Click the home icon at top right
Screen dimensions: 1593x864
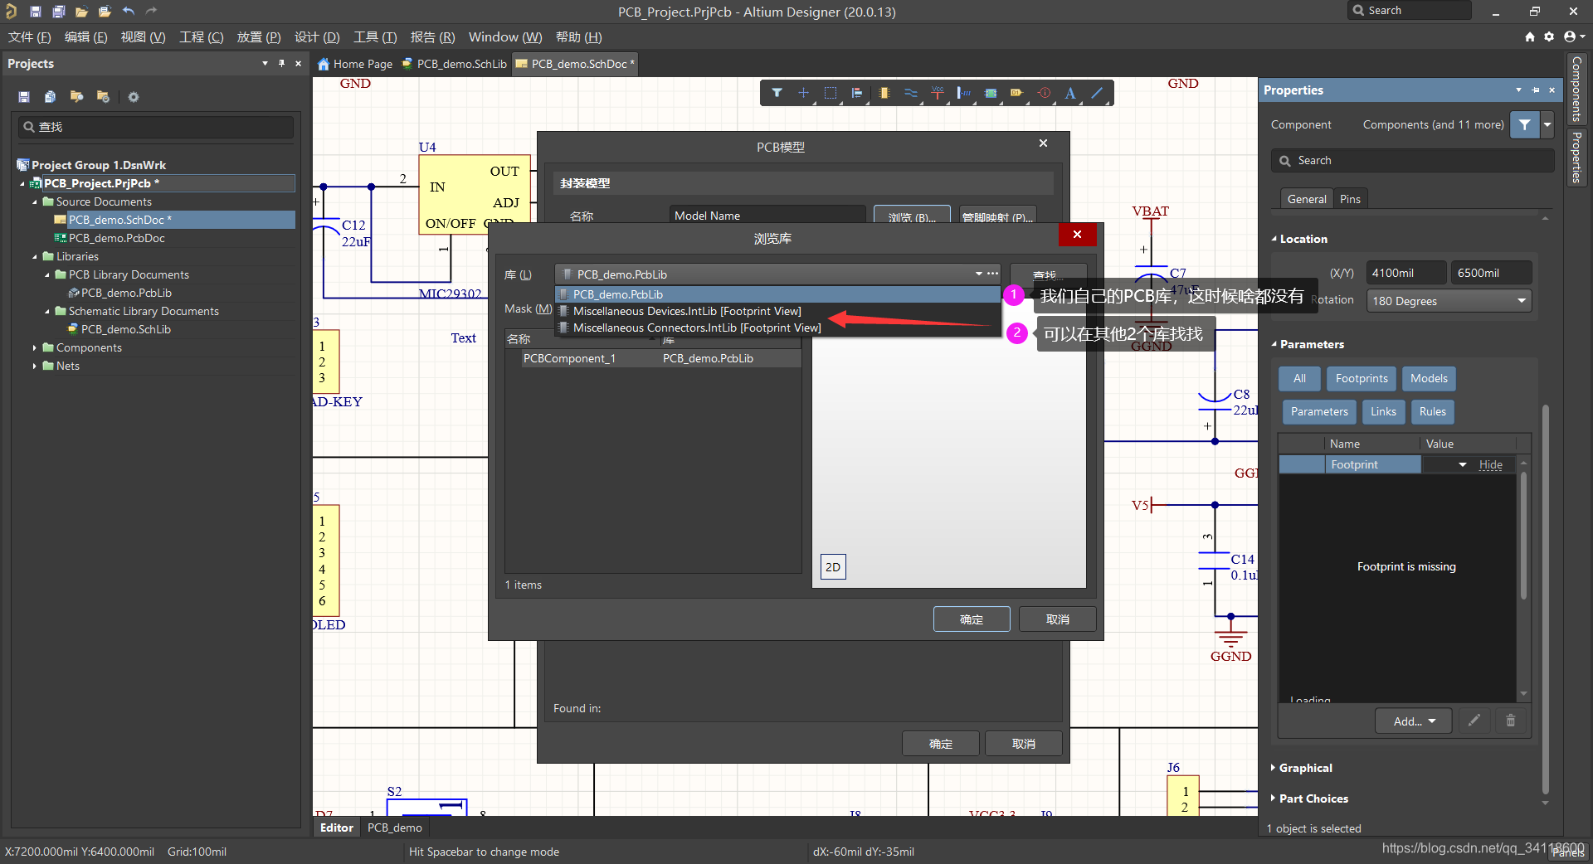pos(1530,36)
